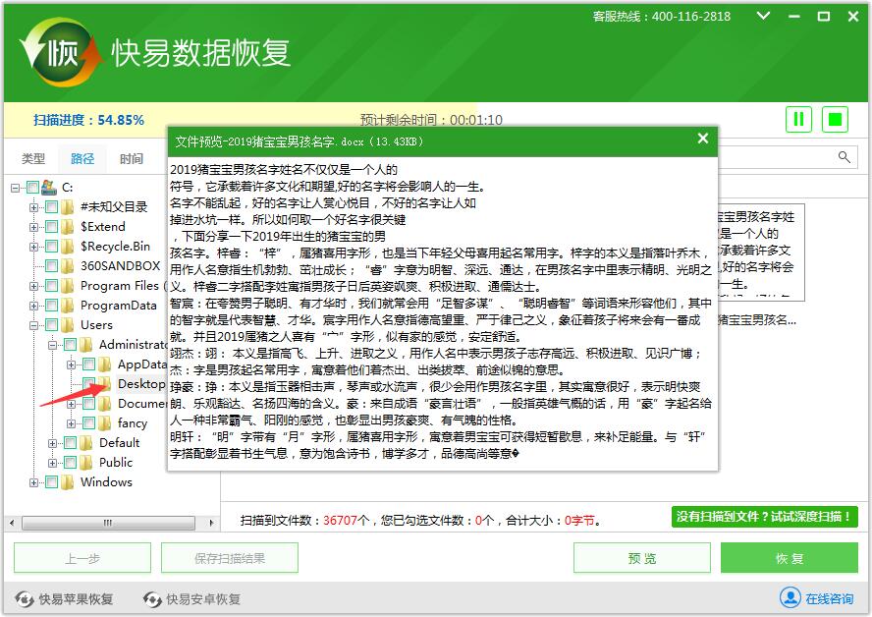This screenshot has width=872, height=617.
Task: Close the file preview popup
Action: [x=702, y=140]
